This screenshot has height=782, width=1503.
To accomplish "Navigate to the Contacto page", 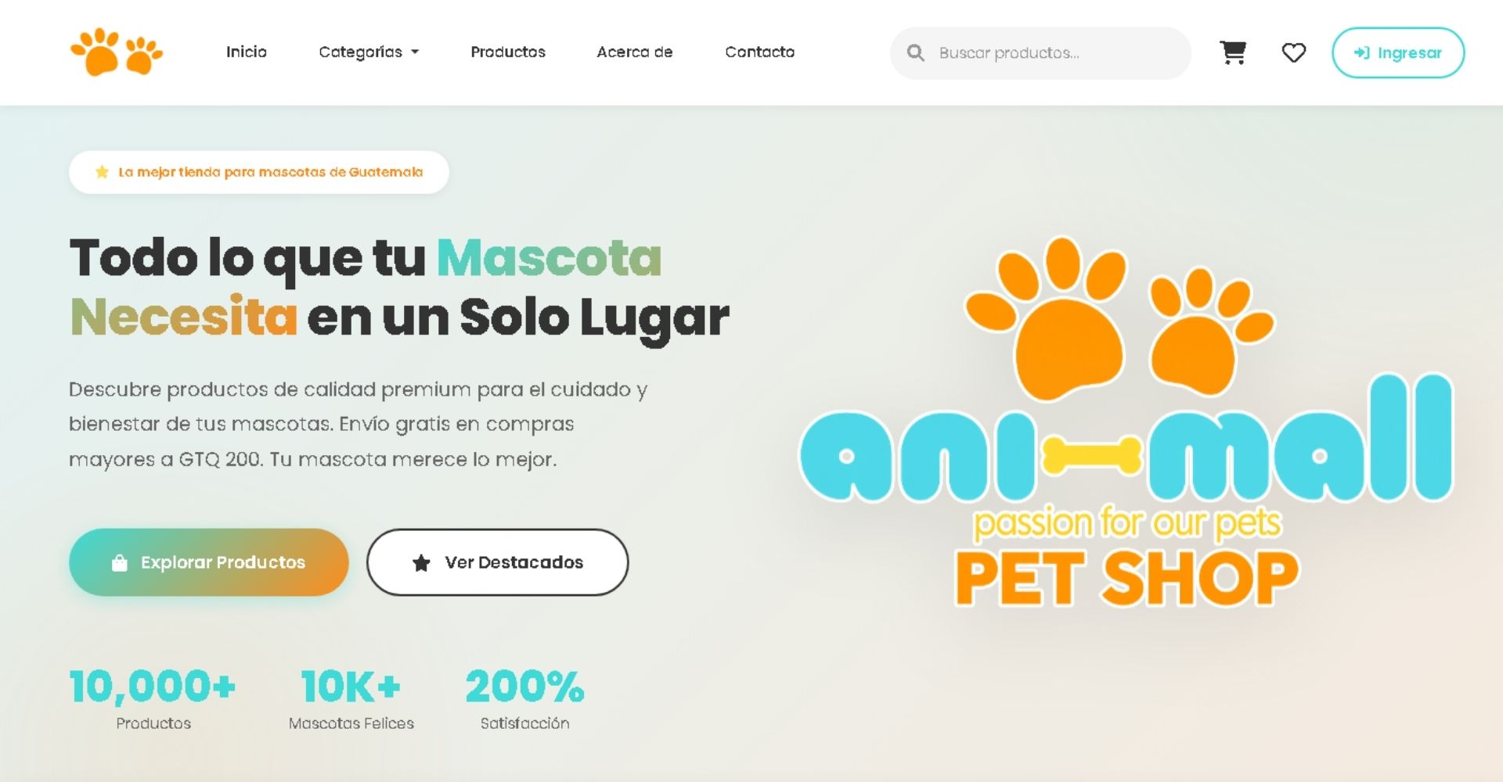I will click(x=759, y=52).
